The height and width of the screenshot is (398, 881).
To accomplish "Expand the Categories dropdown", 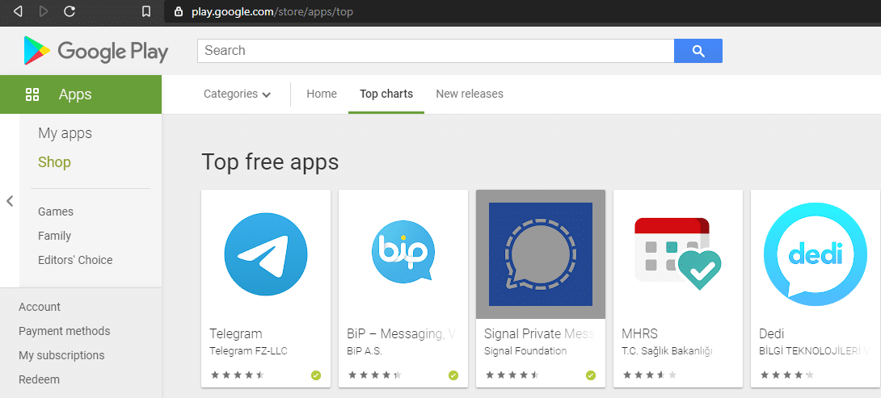I will coord(237,94).
